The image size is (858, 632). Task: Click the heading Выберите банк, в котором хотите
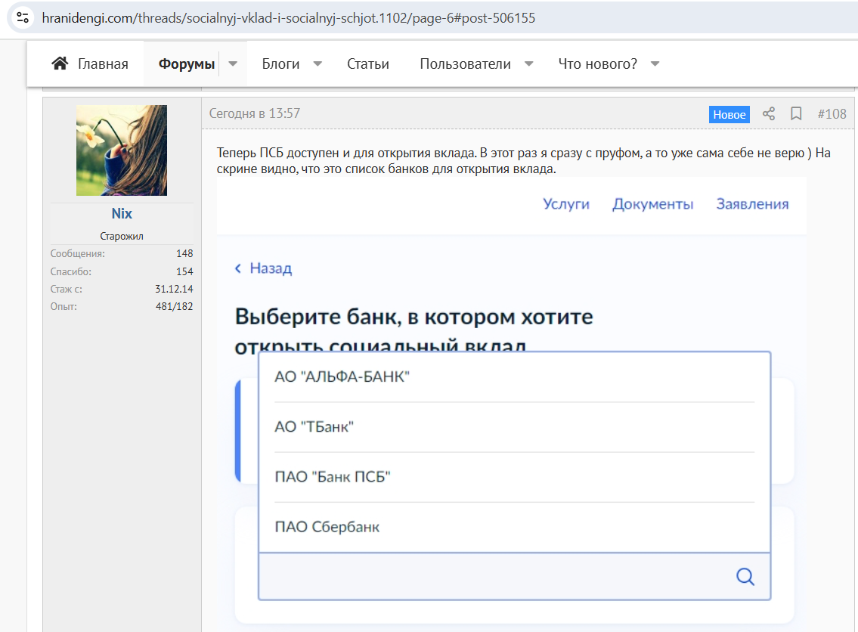pos(414,317)
